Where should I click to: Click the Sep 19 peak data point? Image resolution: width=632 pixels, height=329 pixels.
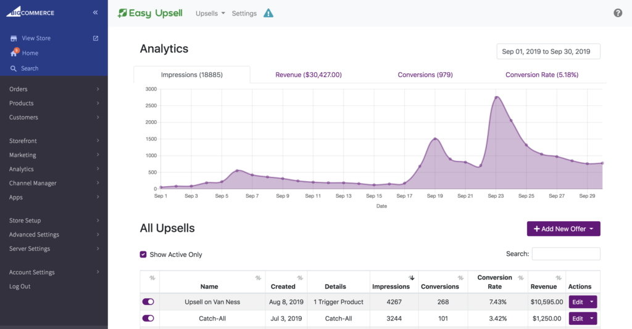tap(435, 139)
